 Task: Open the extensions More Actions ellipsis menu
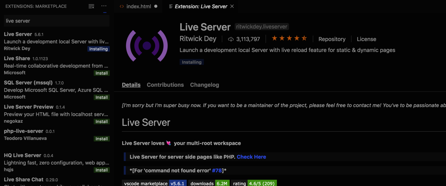tap(104, 6)
